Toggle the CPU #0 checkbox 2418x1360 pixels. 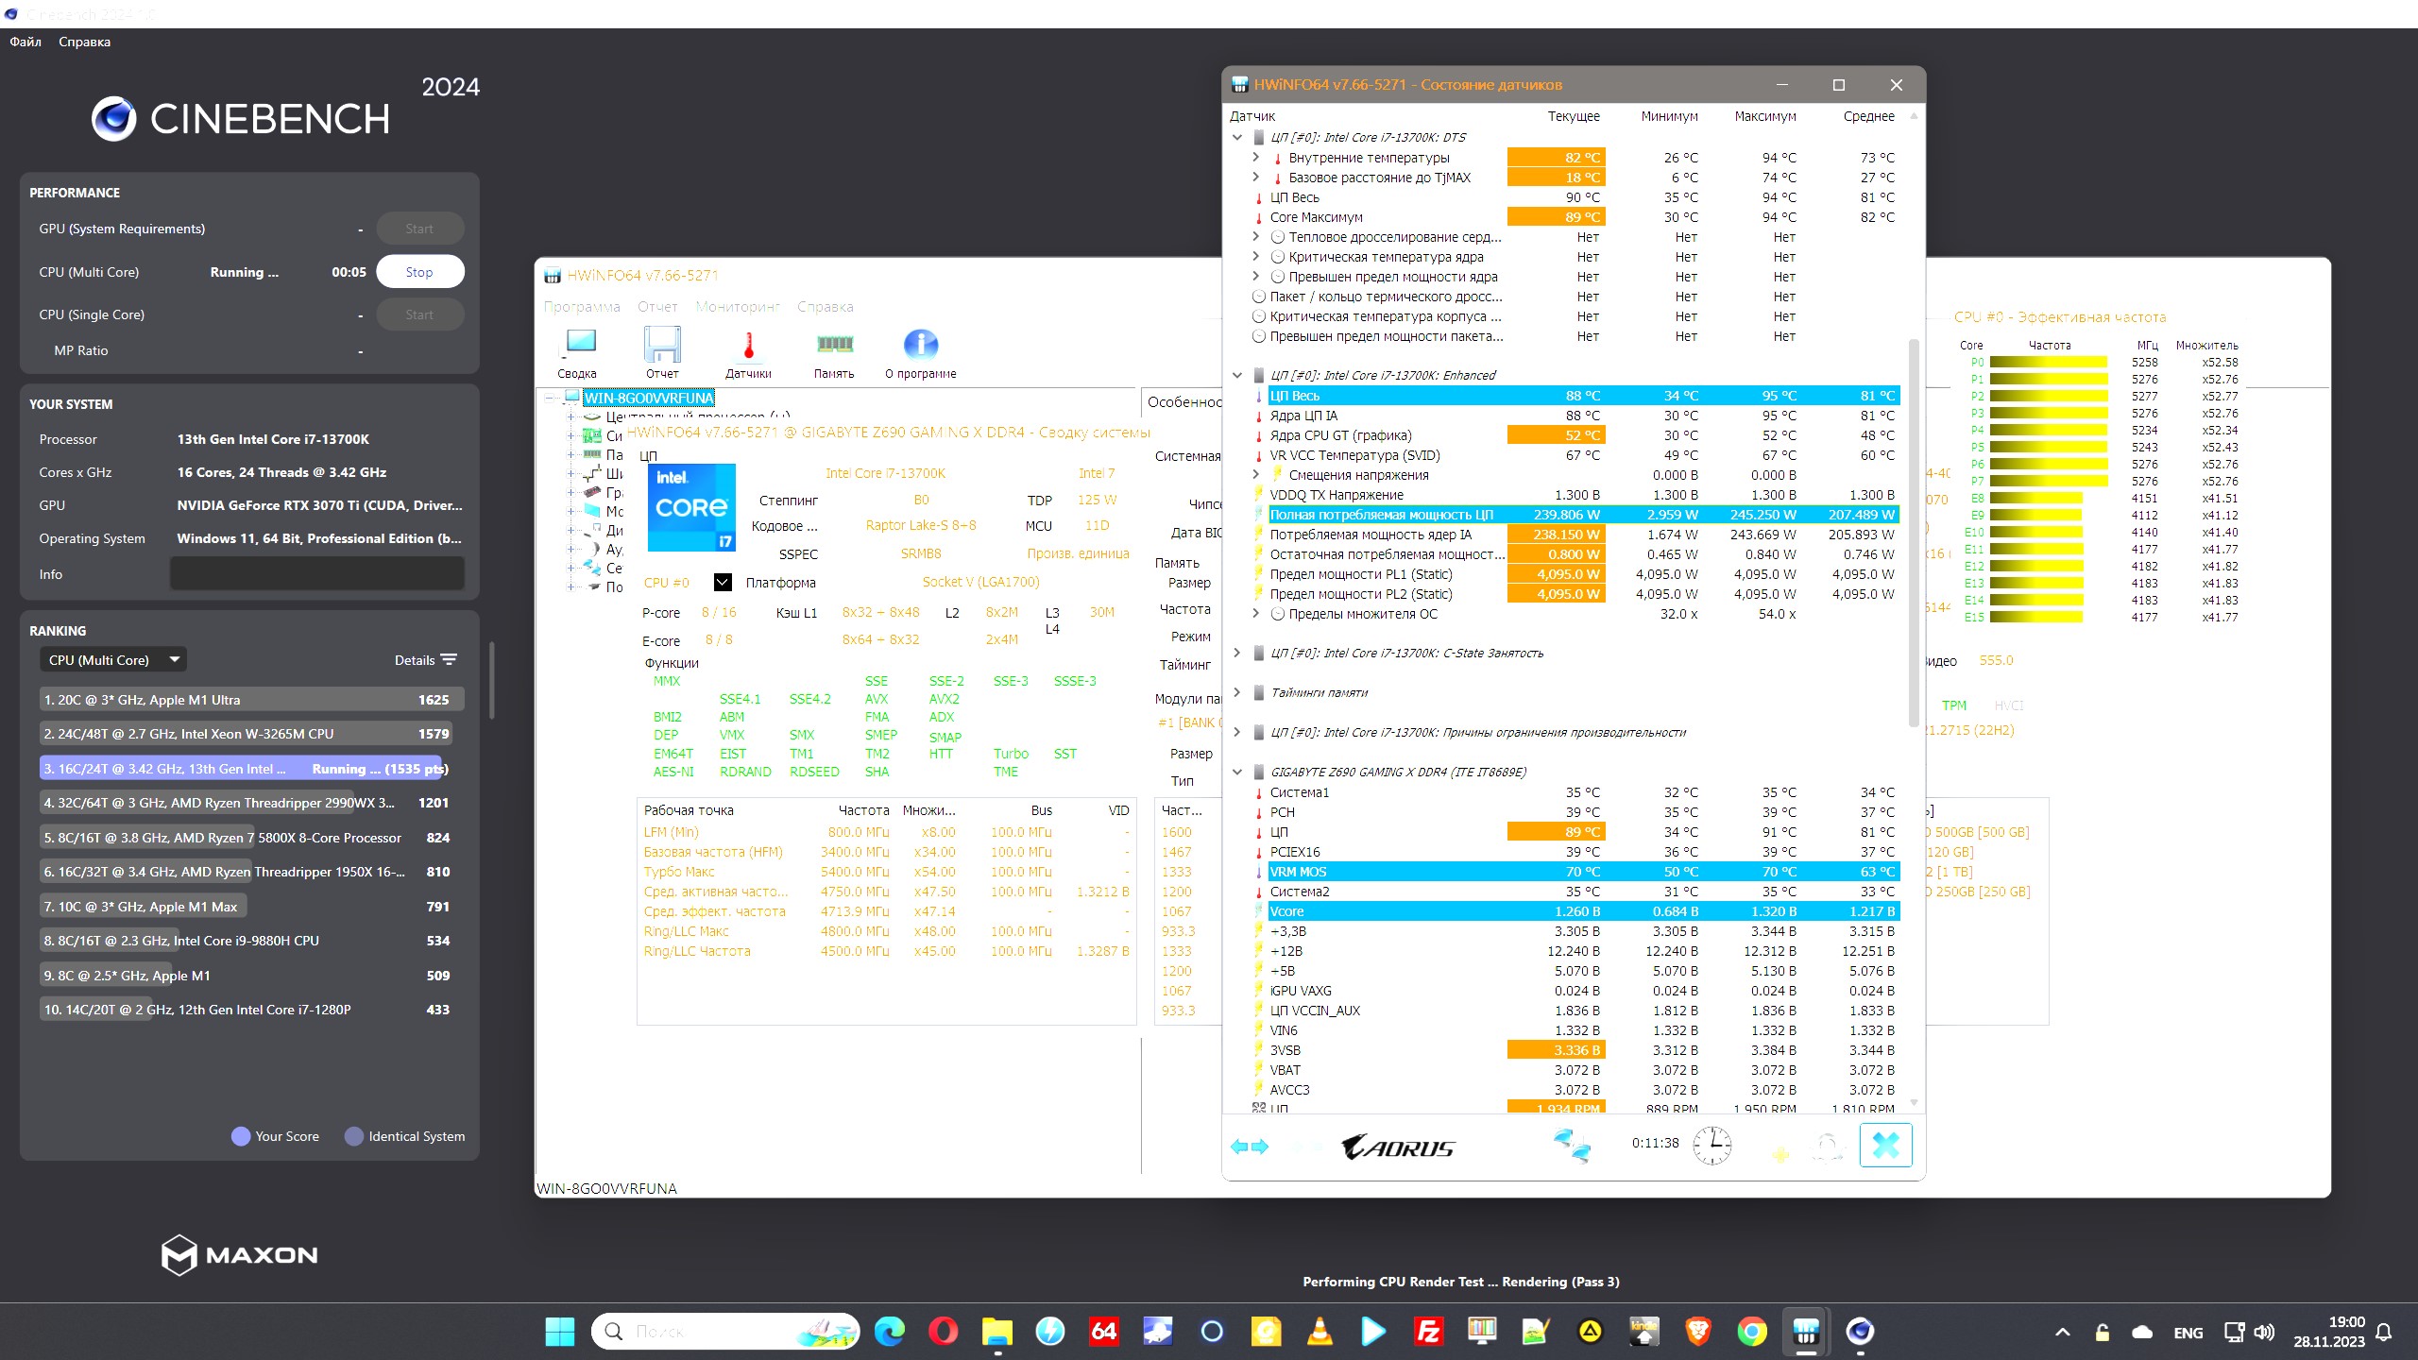coord(723,583)
